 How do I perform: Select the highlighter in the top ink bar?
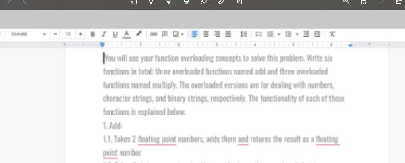click(186, 2)
